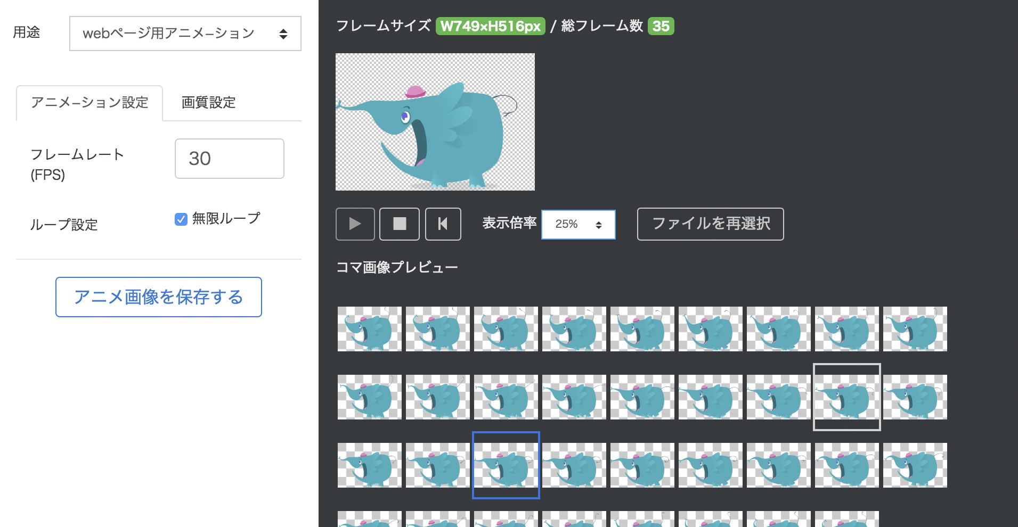Image resolution: width=1018 pixels, height=527 pixels.
Task: Switch to the 画質設定 tab
Action: click(x=209, y=102)
